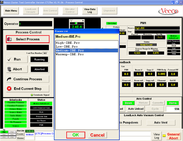This screenshot has height=141, width=183.
Task: Click the Operator input field
Action: 35,23
